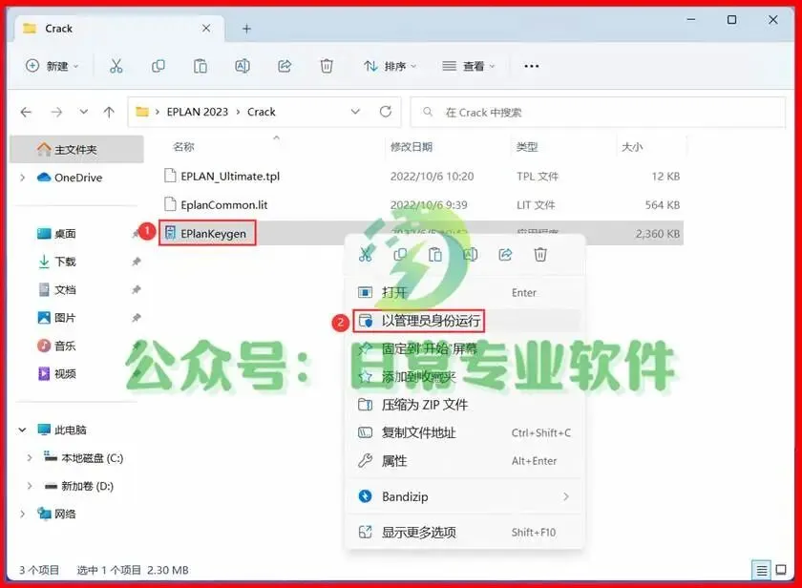Go up one folder level
Image resolution: width=802 pixels, height=588 pixels.
click(x=109, y=112)
